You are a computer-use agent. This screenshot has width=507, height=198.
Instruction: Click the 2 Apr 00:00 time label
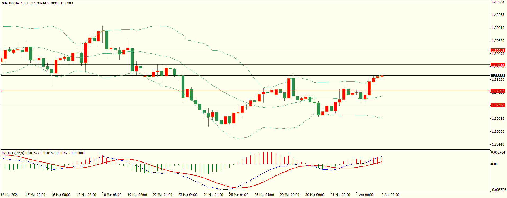pyautogui.click(x=390, y=195)
